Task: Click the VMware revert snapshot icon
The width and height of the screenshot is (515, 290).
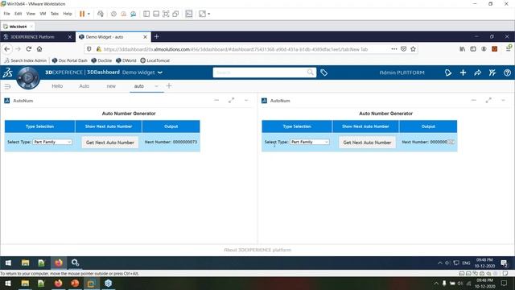Action: coord(123,14)
